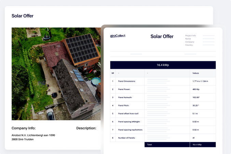Click the Country field in header
The height and width of the screenshot is (154, 231).
(189, 45)
